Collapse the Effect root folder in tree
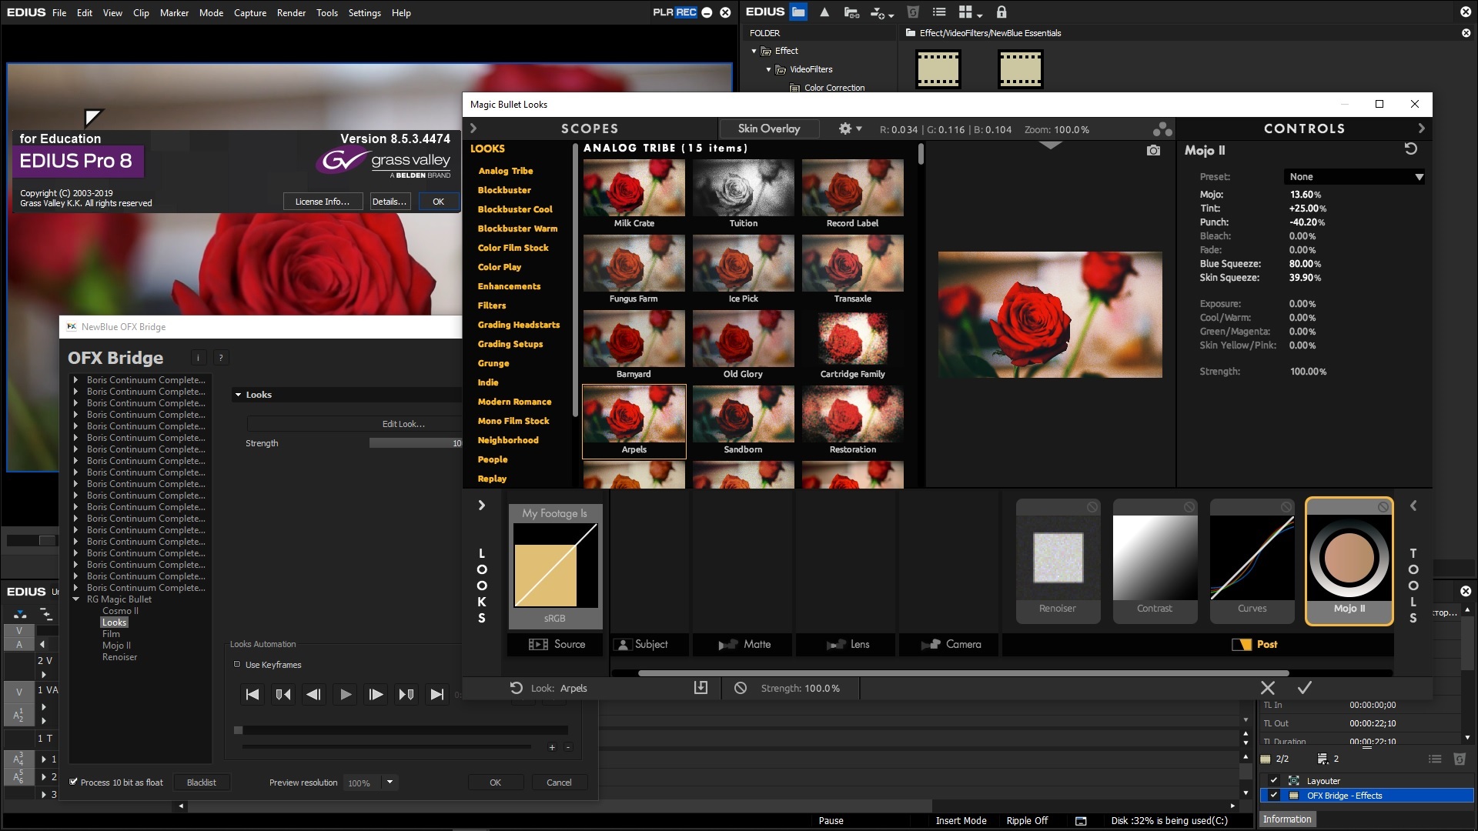Image resolution: width=1478 pixels, height=831 pixels. (x=754, y=51)
